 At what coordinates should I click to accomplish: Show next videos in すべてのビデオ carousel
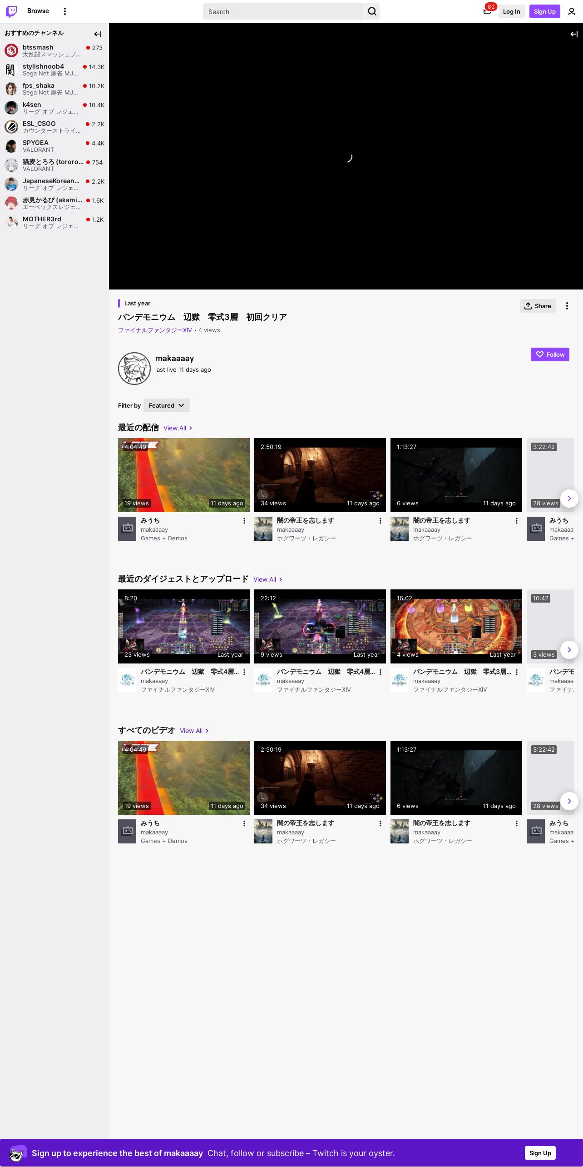click(x=569, y=801)
